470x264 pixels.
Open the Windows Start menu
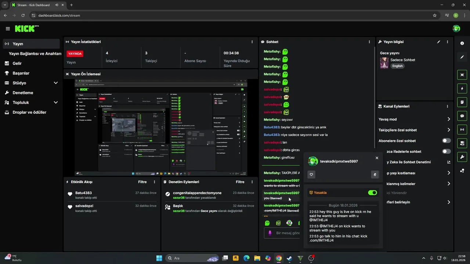(159, 258)
